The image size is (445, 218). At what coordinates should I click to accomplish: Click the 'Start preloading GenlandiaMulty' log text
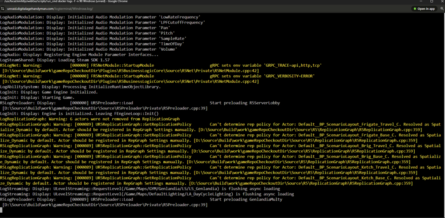point(246,200)
